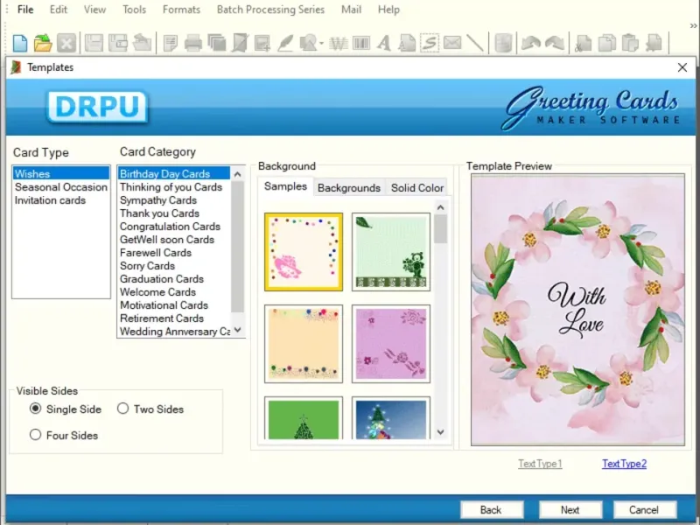Choose the purple floral sample background

(391, 344)
